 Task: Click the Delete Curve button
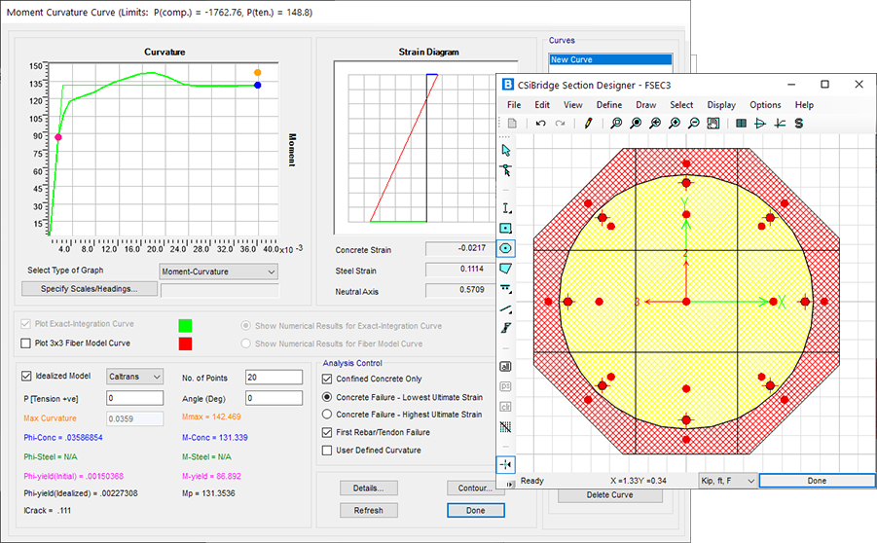pyautogui.click(x=609, y=495)
